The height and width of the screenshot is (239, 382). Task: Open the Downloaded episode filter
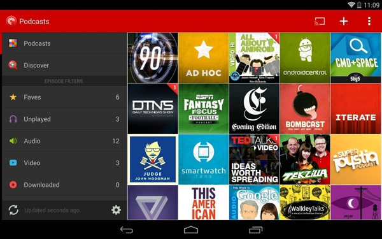pos(64,185)
